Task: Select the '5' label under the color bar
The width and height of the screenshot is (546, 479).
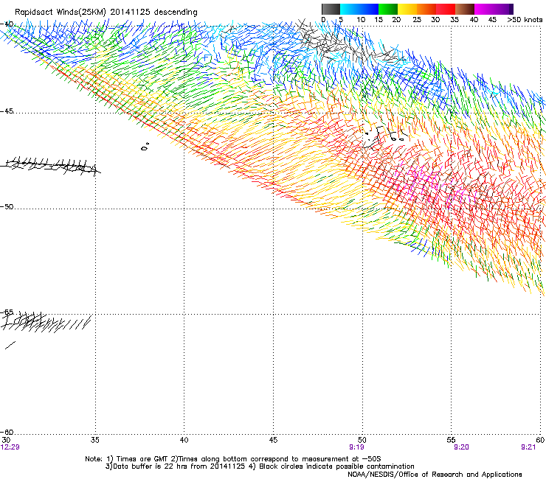Action: (x=341, y=20)
